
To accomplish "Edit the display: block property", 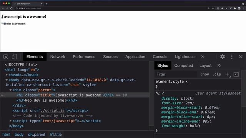I will (x=178, y=99).
